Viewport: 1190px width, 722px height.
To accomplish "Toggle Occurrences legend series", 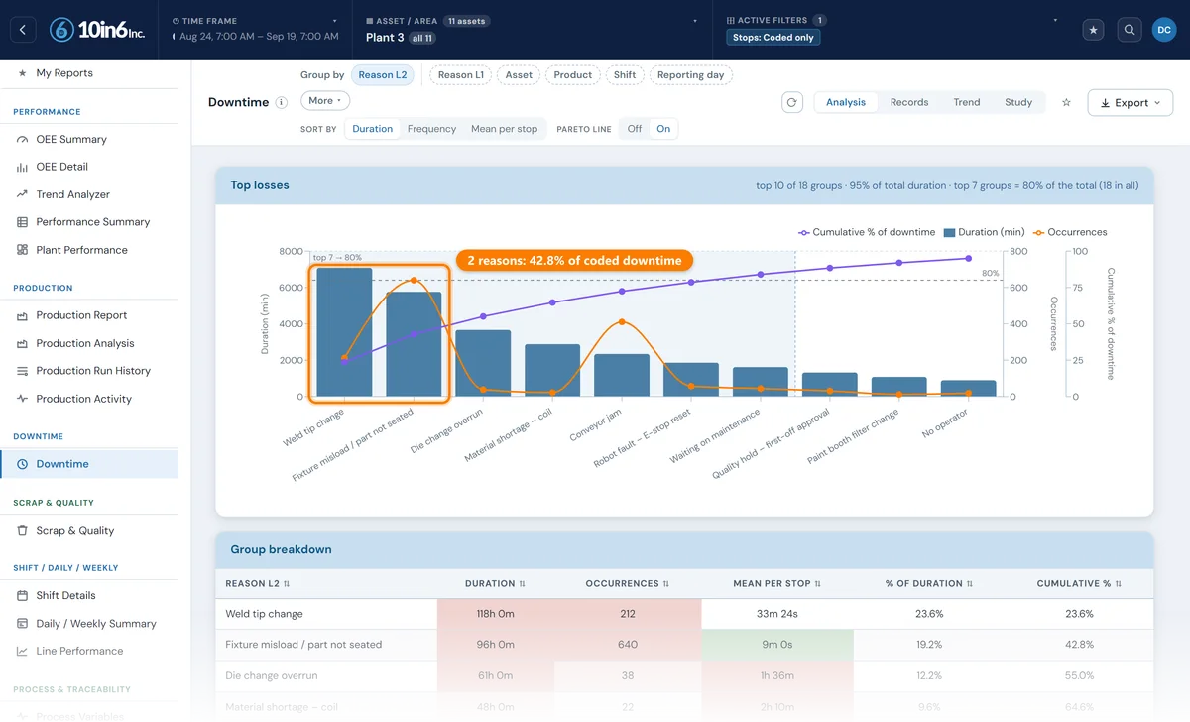I will tap(1069, 232).
